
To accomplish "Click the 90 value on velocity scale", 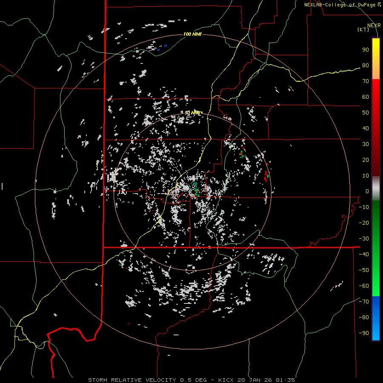I will click(x=366, y=50).
